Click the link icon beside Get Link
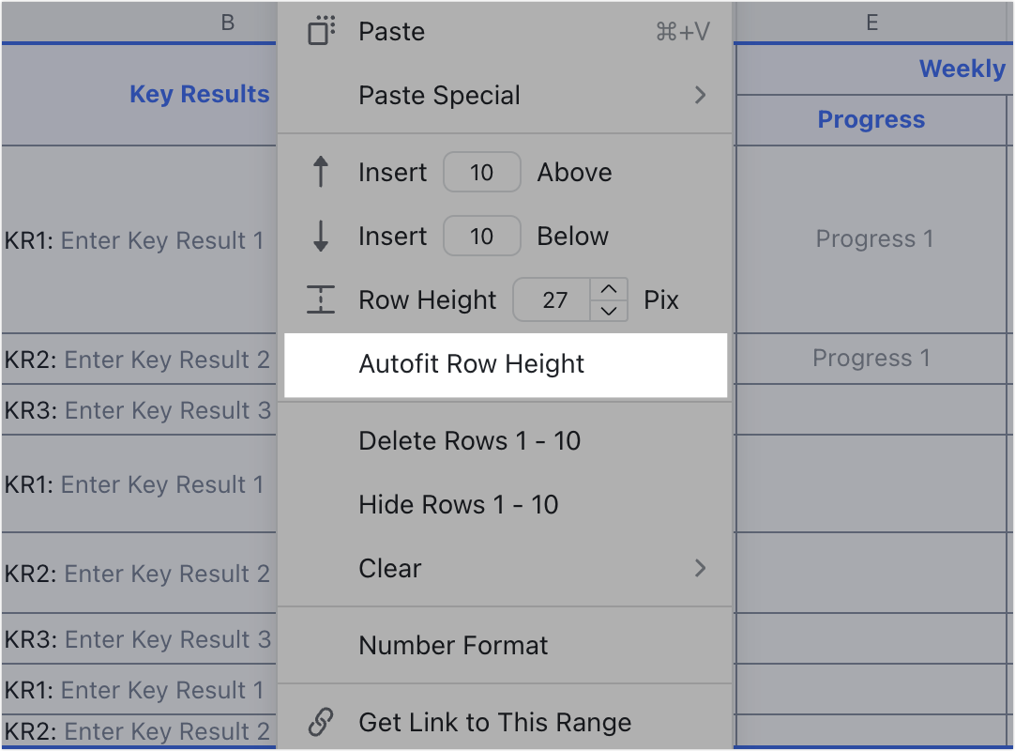1015x751 pixels. click(x=323, y=723)
